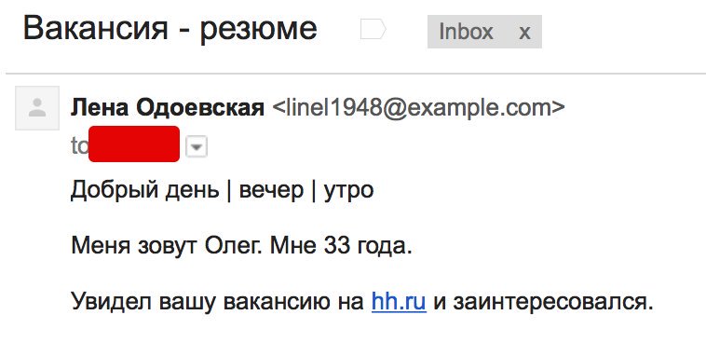Click the sender's avatar placeholder icon
Image resolution: width=706 pixels, height=356 pixels.
click(37, 108)
